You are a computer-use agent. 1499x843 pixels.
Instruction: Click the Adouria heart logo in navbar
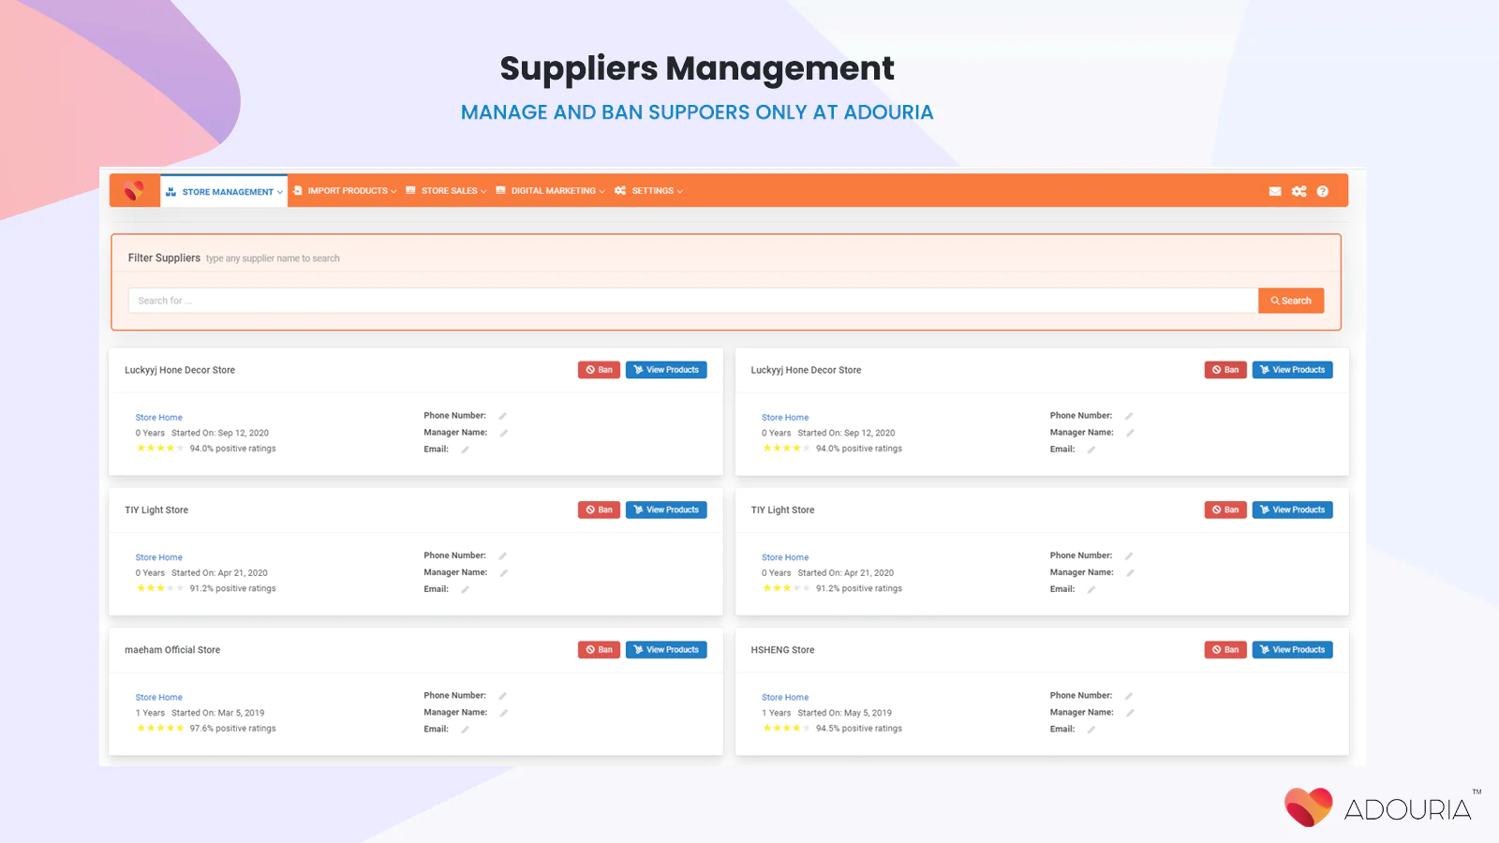pyautogui.click(x=135, y=191)
